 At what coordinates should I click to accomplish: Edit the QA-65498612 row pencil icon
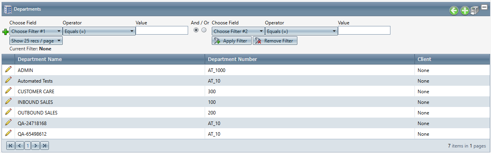point(8,133)
